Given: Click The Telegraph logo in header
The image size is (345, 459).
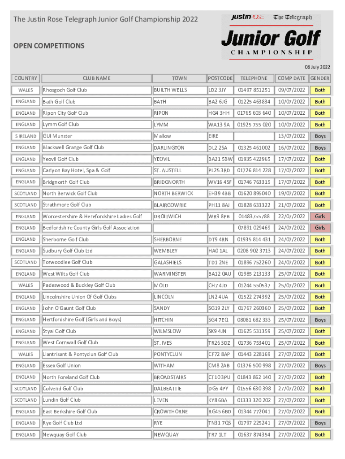Looking at the screenshot, I should point(293,17).
